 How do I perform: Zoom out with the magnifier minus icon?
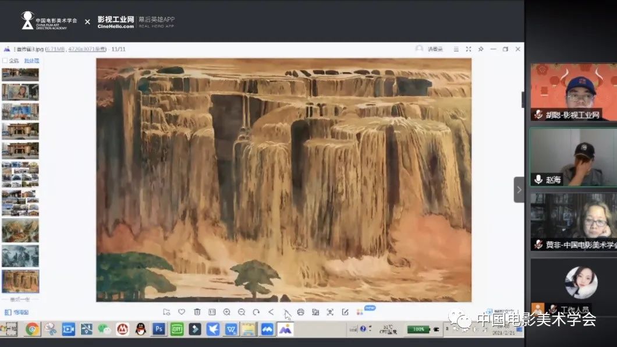point(241,312)
